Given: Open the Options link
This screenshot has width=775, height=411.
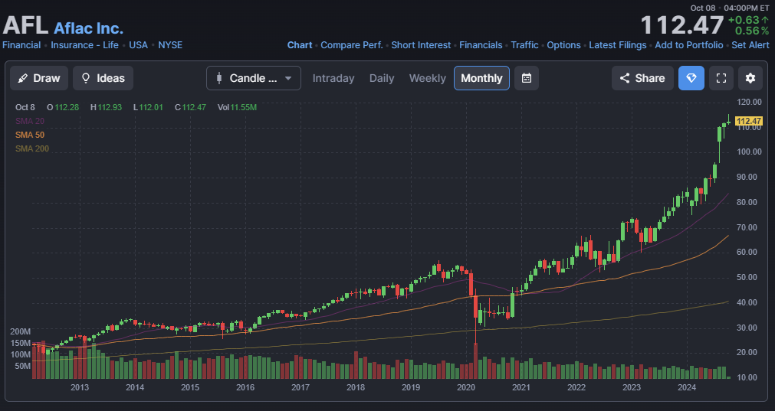Looking at the screenshot, I should click(563, 45).
